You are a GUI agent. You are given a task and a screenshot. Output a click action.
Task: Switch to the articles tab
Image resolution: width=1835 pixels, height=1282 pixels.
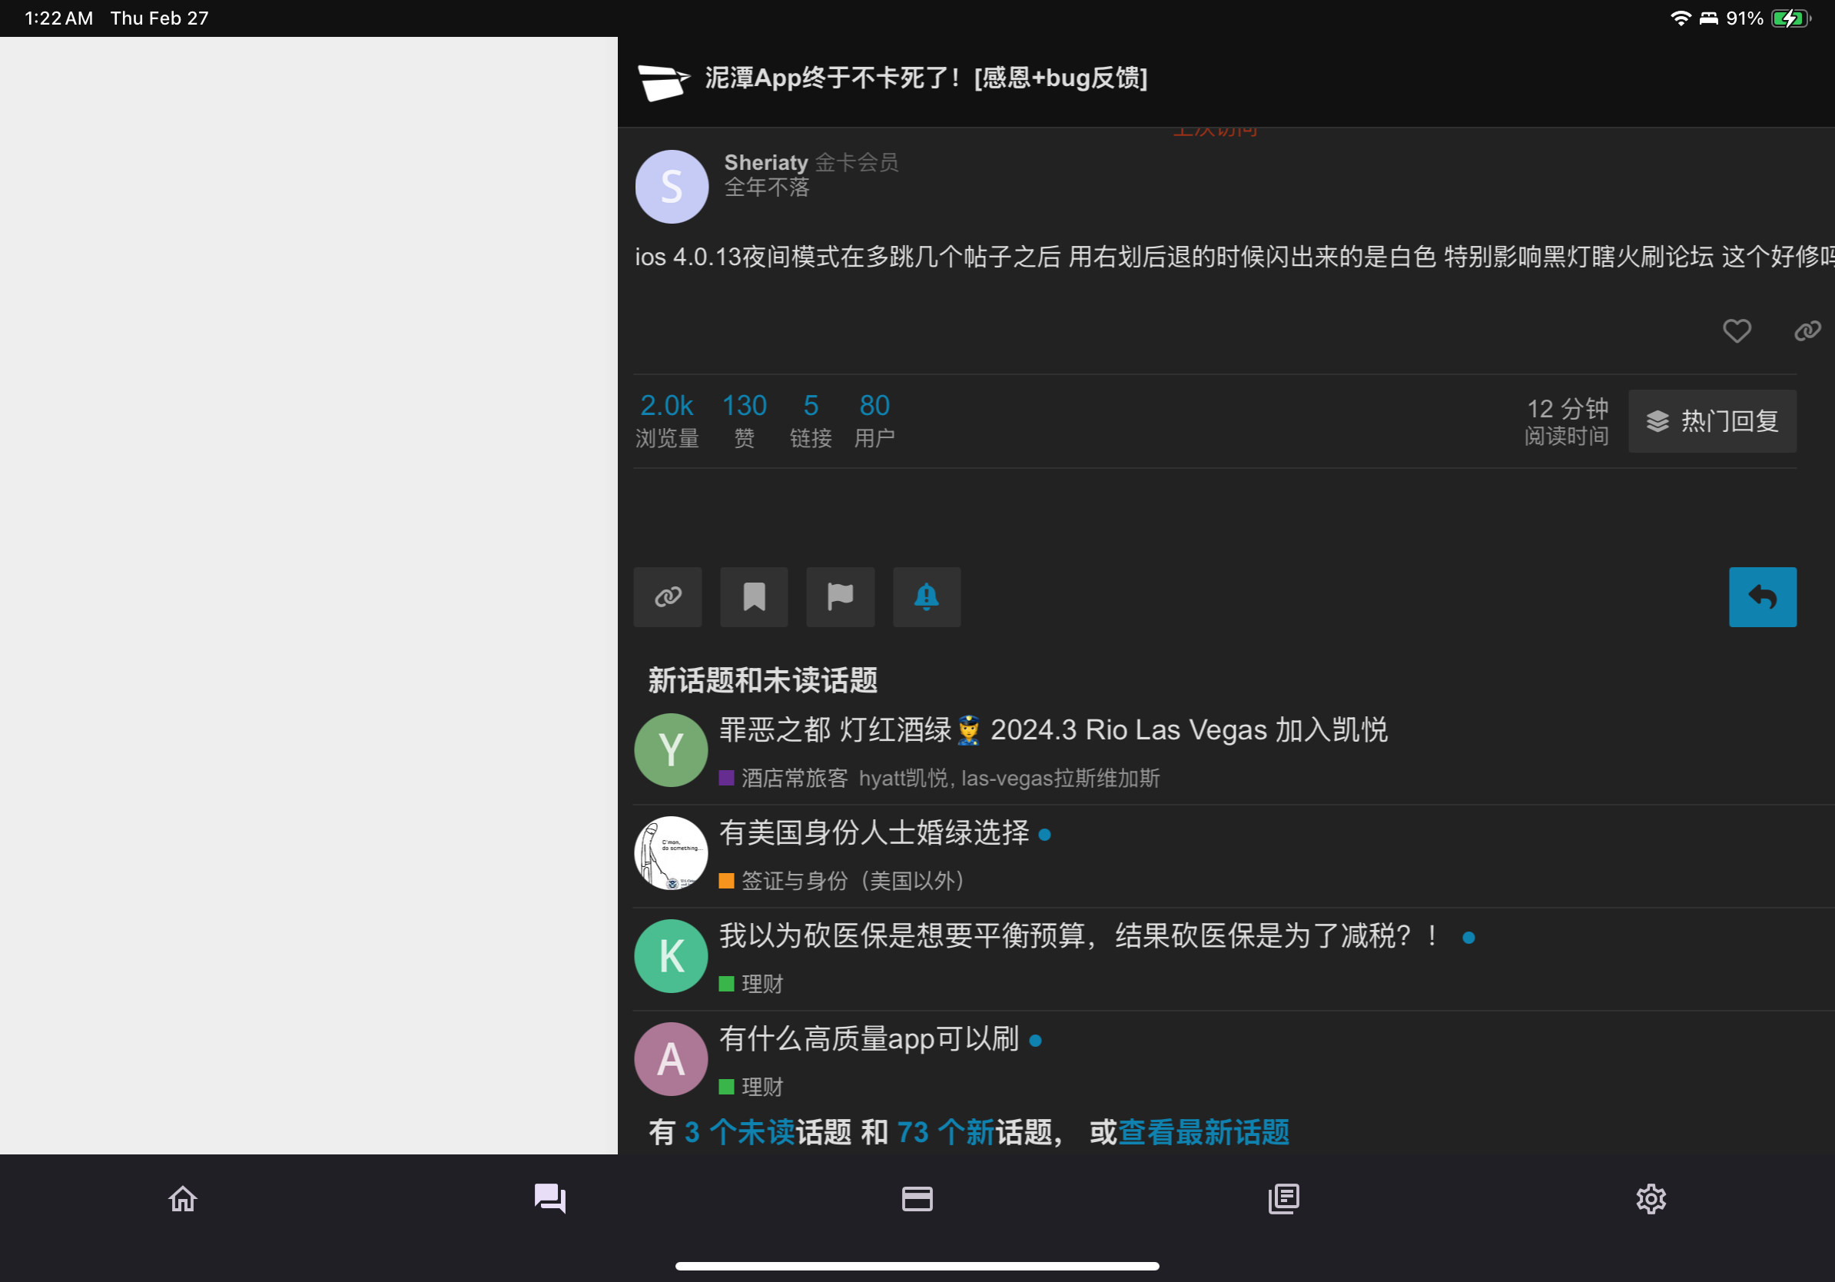[x=1283, y=1198]
